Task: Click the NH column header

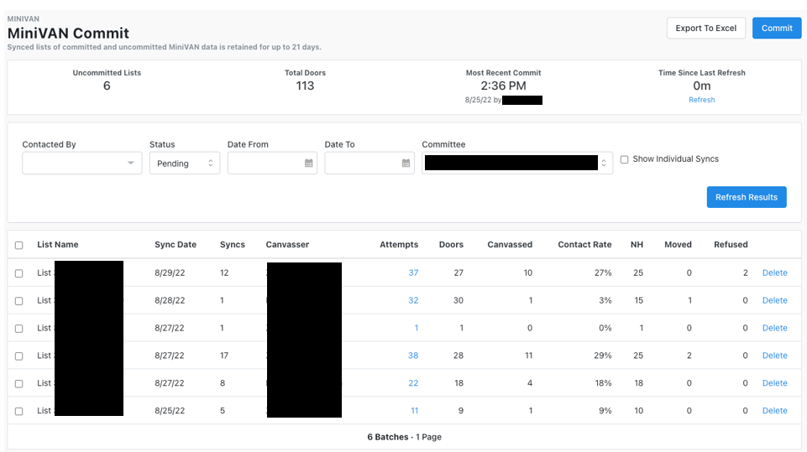Action: tap(637, 245)
